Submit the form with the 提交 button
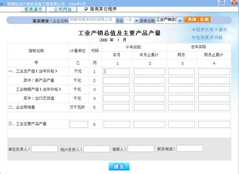Viewport: 239px width, 174px height. click(119, 166)
